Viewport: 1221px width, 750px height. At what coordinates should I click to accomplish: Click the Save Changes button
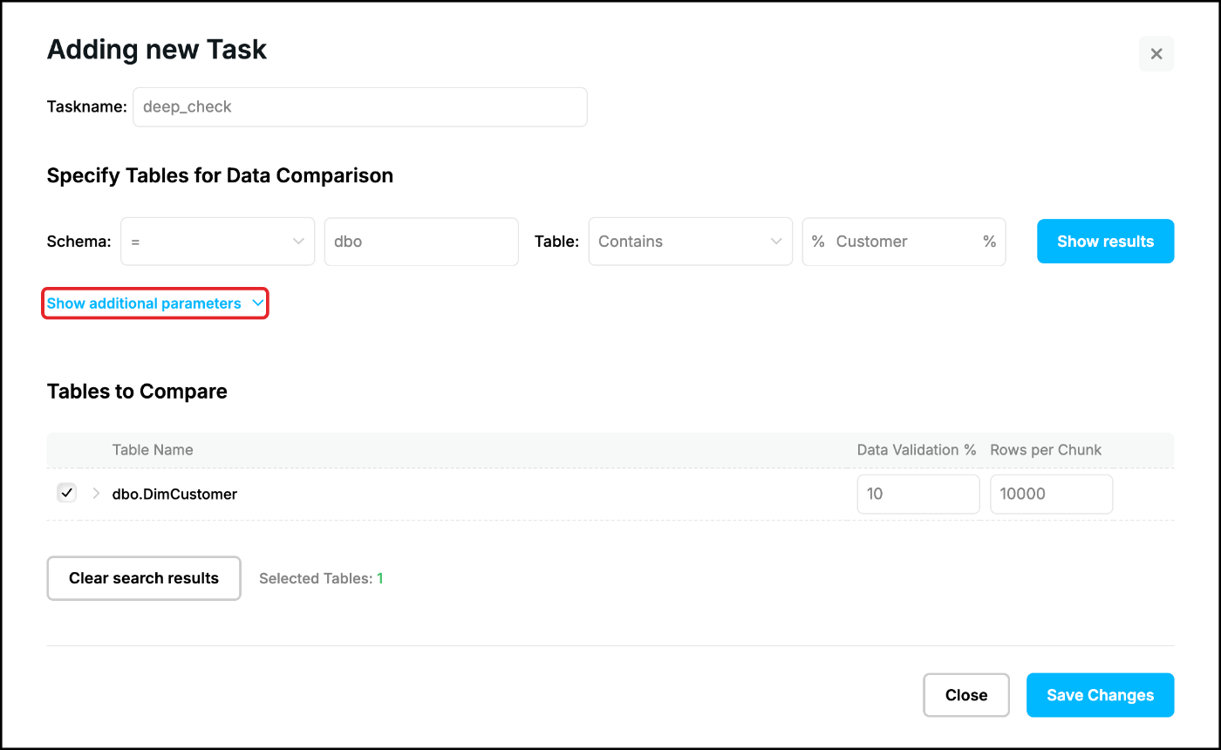1101,695
